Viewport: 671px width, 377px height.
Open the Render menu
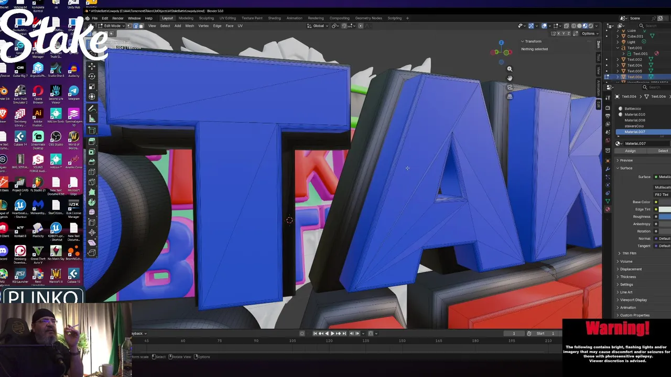pos(118,18)
